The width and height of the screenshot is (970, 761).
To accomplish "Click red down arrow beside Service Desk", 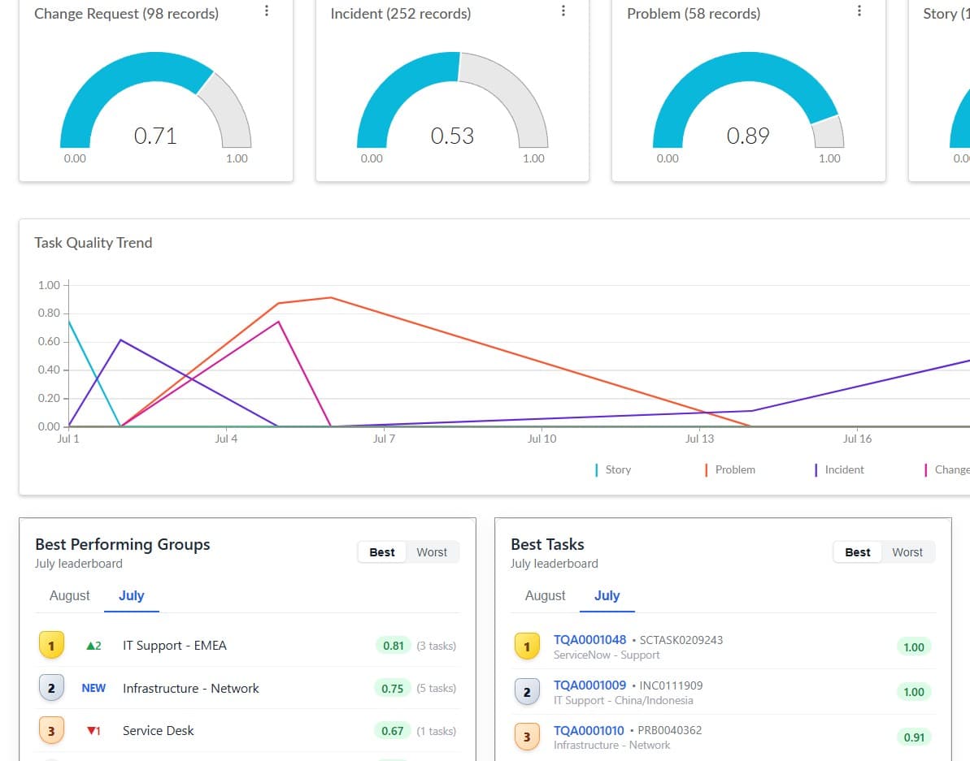I will click(91, 731).
